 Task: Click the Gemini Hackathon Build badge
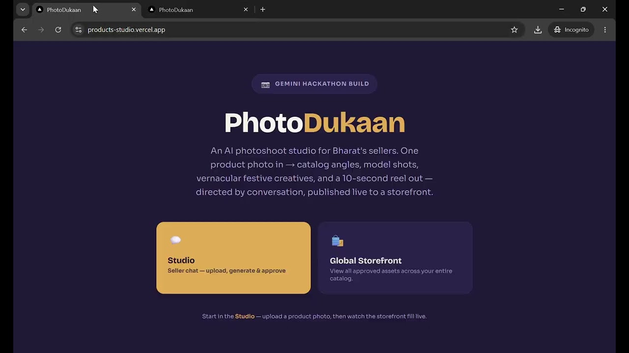tap(314, 84)
